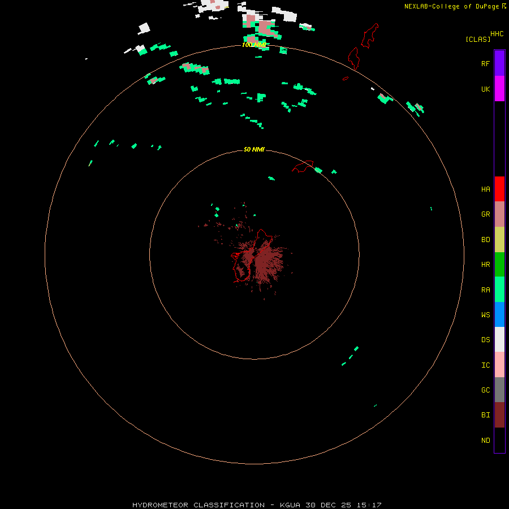
Task: Click the RF legend label
Action: 485,63
